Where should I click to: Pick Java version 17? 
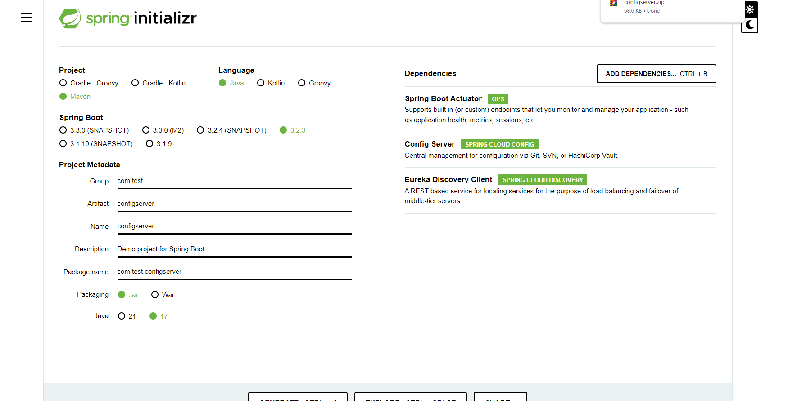[159, 316]
